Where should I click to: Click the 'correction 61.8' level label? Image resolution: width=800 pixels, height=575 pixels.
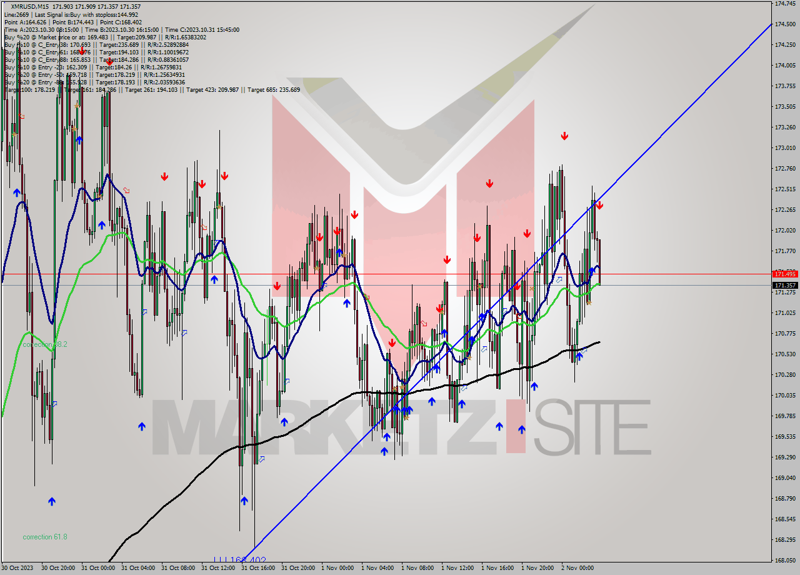(45, 537)
